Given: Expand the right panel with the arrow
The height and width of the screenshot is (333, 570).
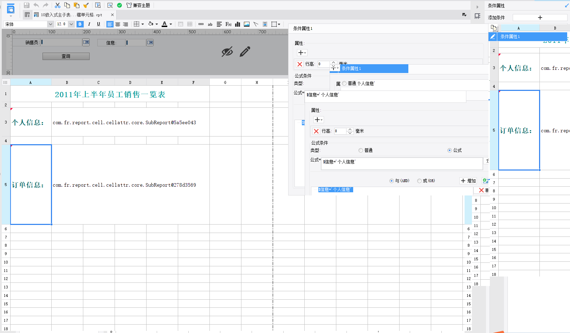Looking at the screenshot, I should 477,7.
